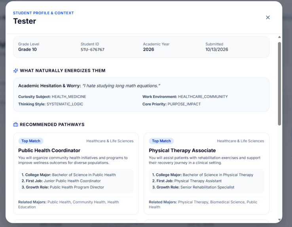Click Senior Rehabilitation Specialist growth role
Screen dimensions: 292x227
[207, 187]
